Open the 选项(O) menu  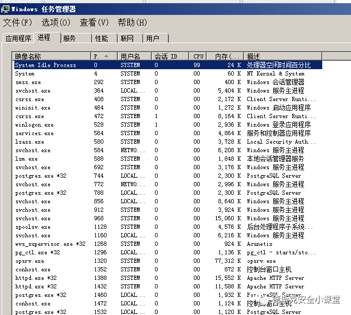56,22
